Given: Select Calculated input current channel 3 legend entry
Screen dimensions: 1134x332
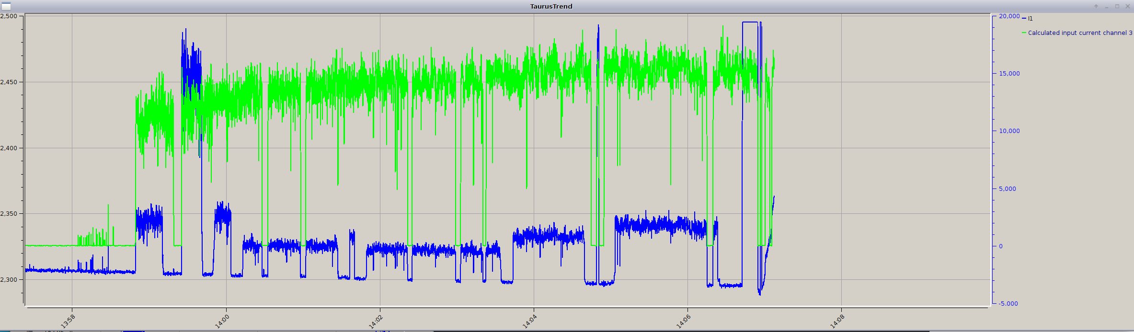Looking at the screenshot, I should (x=1080, y=33).
